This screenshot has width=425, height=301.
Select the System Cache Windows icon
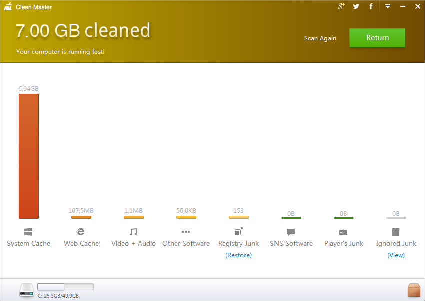[x=28, y=232]
